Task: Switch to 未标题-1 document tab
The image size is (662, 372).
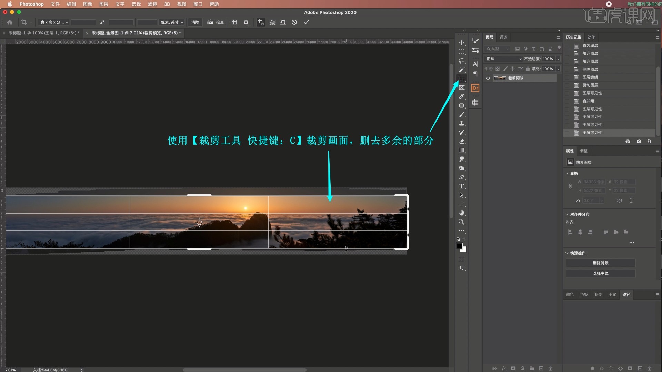Action: click(x=44, y=33)
